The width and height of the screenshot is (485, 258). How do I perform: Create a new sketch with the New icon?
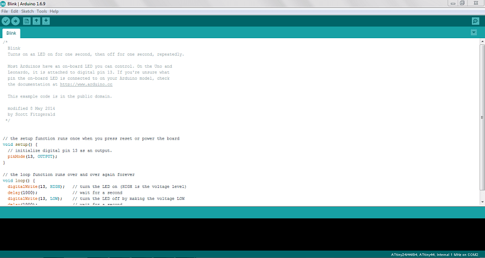[x=27, y=21]
